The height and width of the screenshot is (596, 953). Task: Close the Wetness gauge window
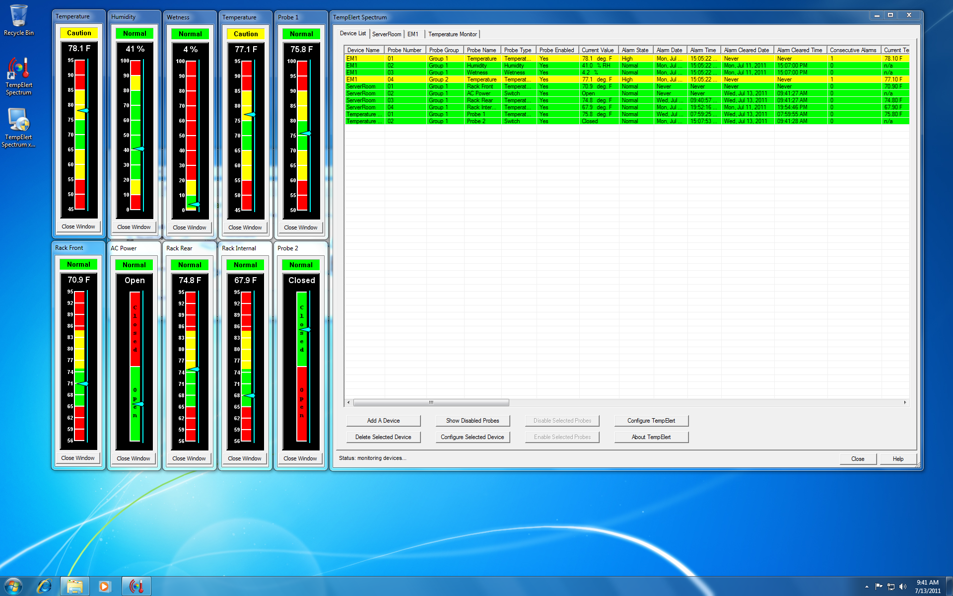tap(190, 227)
